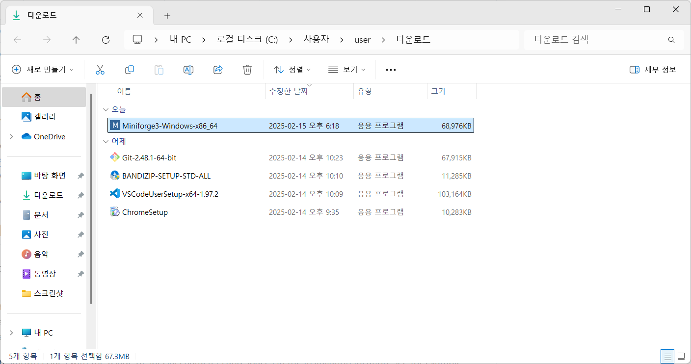Open the ... more options menu
The width and height of the screenshot is (691, 364).
(x=391, y=69)
